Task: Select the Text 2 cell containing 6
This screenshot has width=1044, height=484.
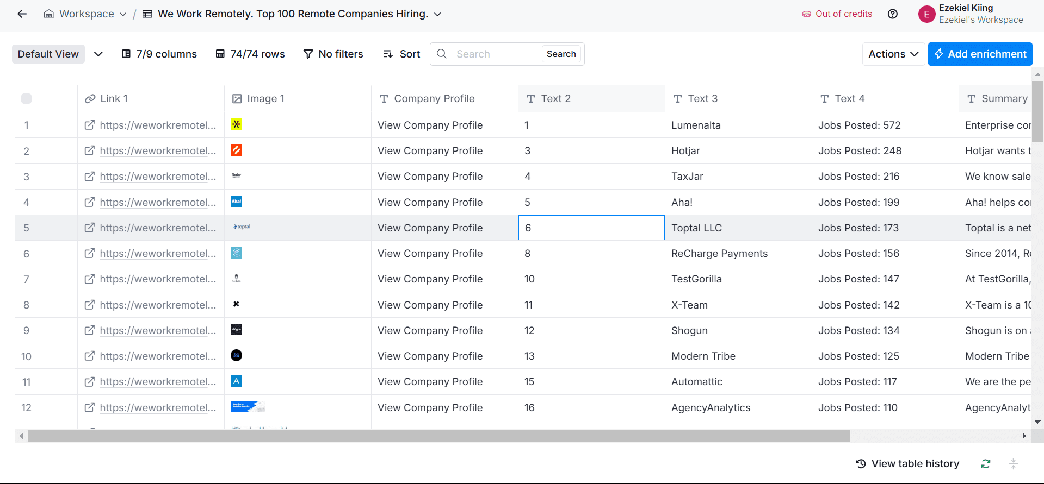Action: coord(591,228)
